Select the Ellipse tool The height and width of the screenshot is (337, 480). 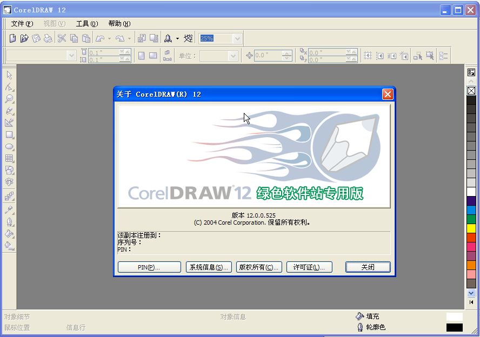coord(8,146)
